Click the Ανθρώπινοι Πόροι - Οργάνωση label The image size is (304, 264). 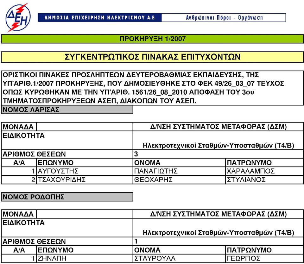click(x=224, y=18)
